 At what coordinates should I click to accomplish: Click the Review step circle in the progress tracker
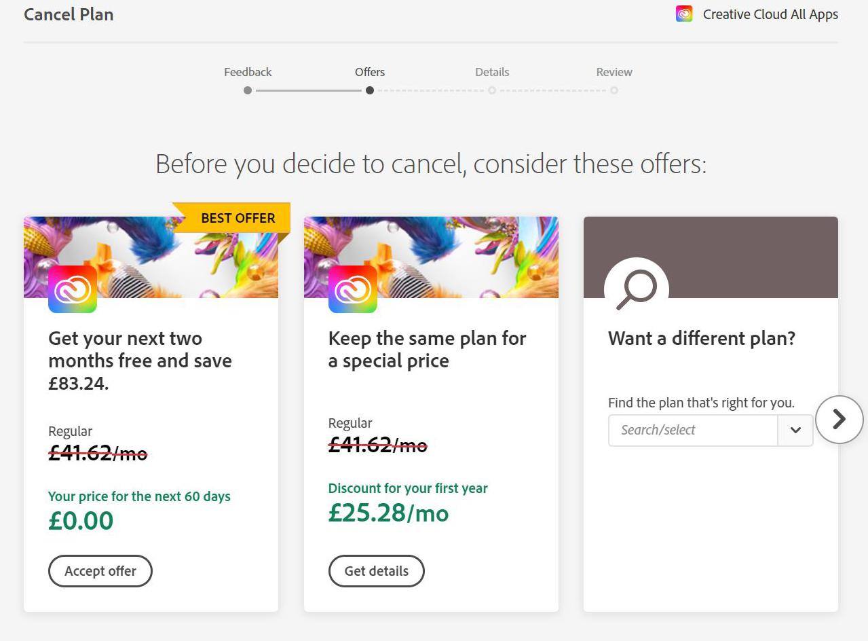(614, 90)
